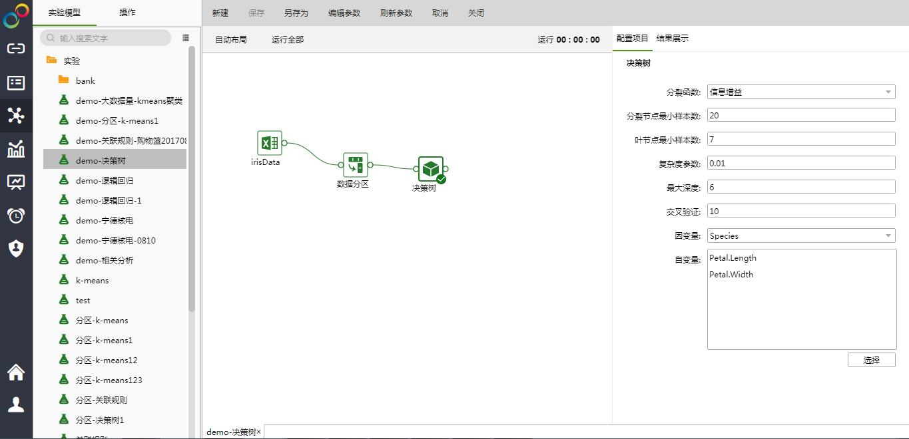This screenshot has height=439, width=909.
Task: Go to home icon in sidebar
Action: click(16, 372)
